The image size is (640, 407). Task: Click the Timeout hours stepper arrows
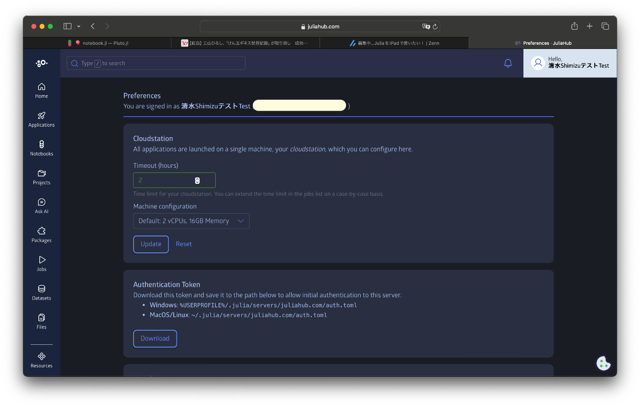197,181
